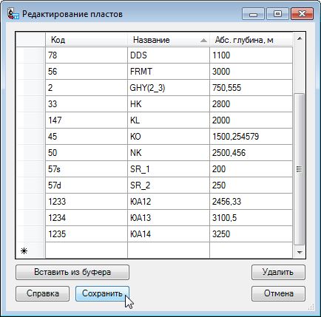Minimize the Редактирование пластов window

(x=254, y=14)
